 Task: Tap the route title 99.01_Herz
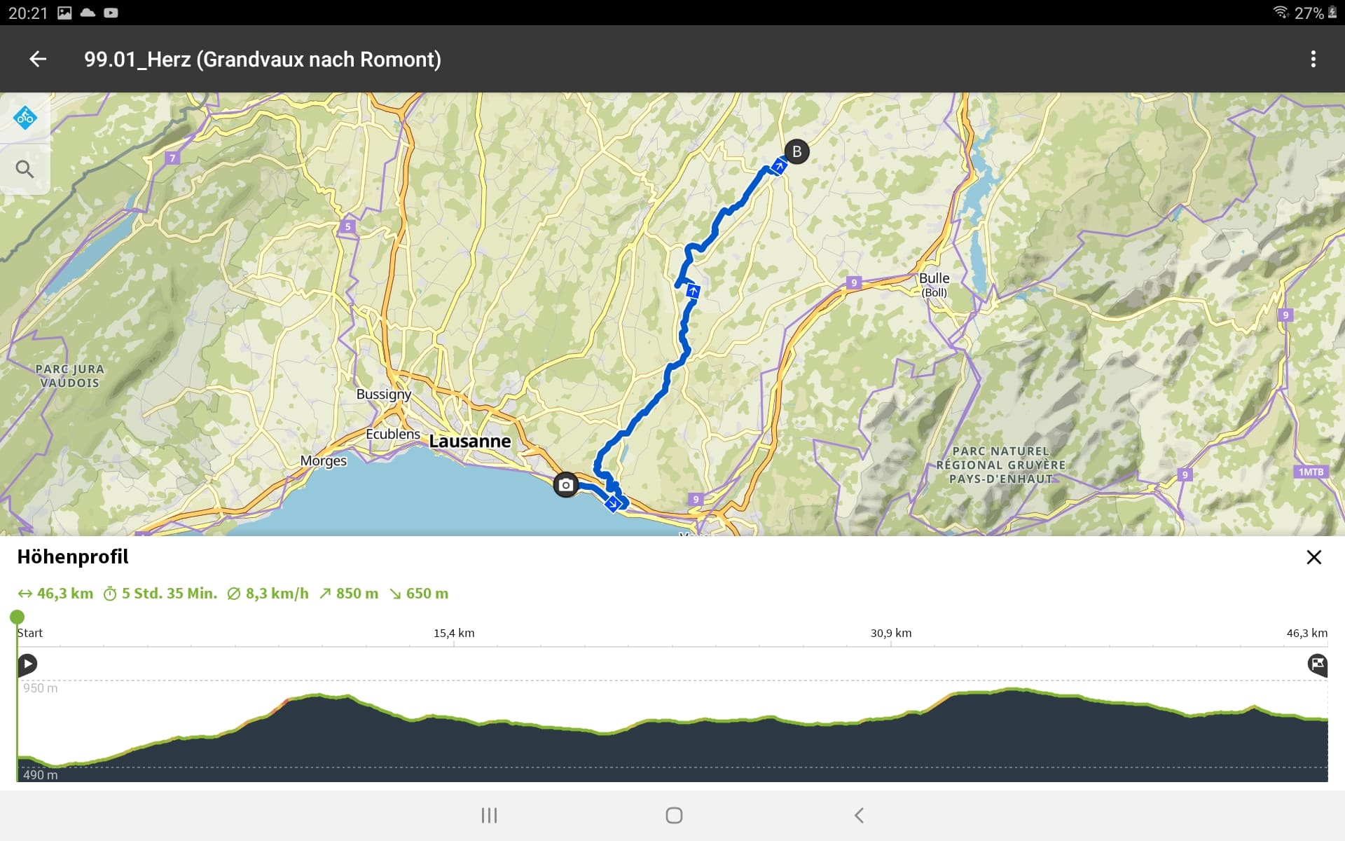click(263, 60)
